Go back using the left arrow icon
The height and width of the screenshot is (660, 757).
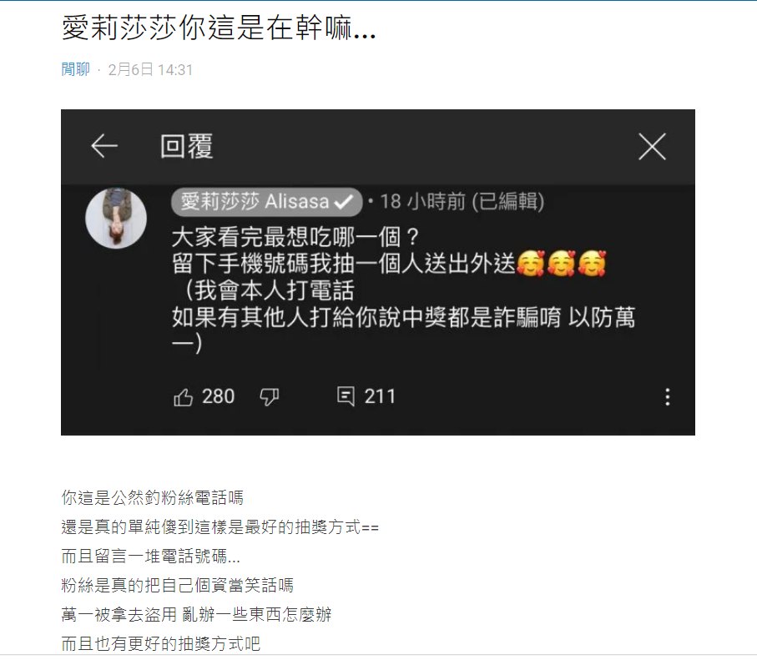104,146
